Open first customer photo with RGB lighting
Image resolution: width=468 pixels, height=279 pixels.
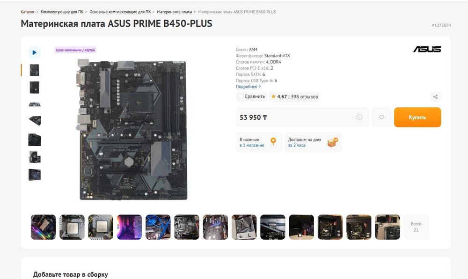click(x=43, y=227)
